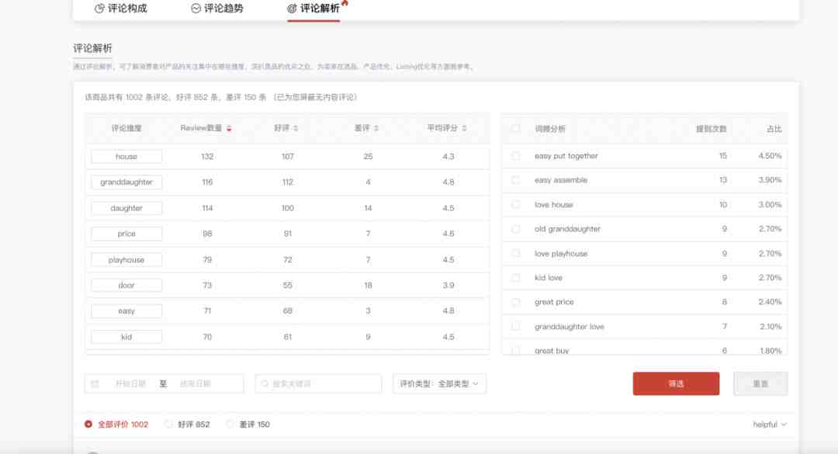Image resolution: width=838 pixels, height=454 pixels.
Task: Click 132 review count for house
Action: click(207, 157)
